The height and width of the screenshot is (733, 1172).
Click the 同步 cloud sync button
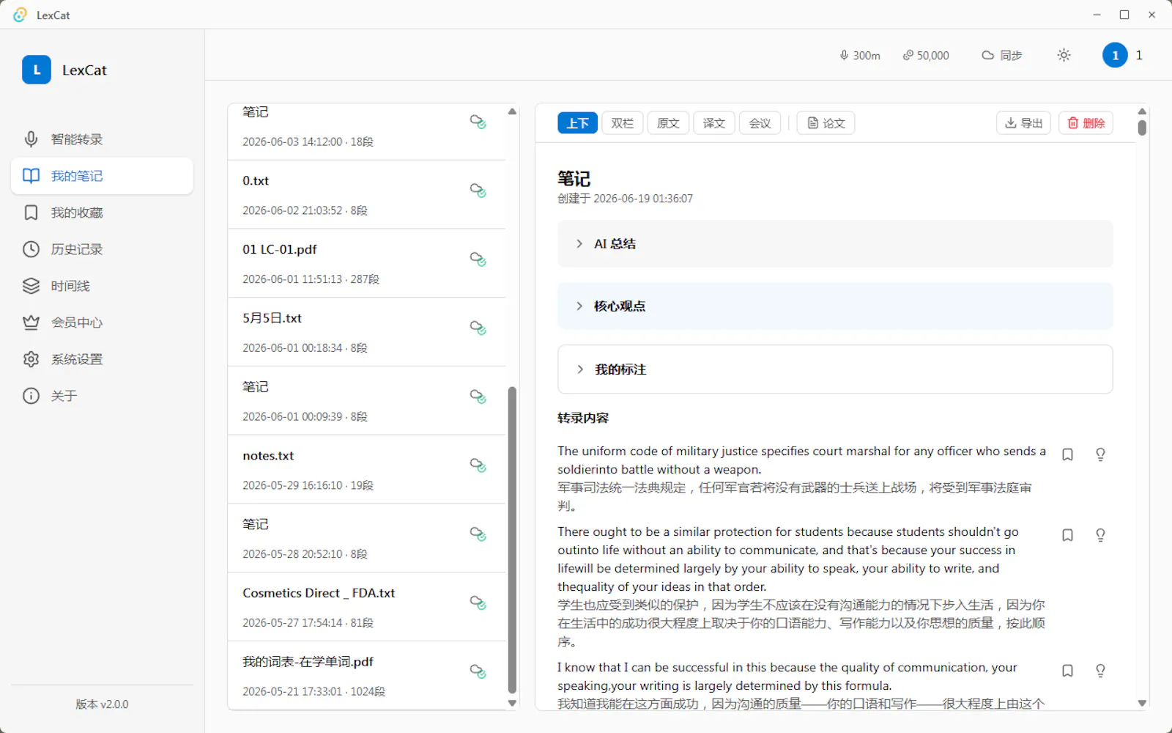[x=1002, y=56]
